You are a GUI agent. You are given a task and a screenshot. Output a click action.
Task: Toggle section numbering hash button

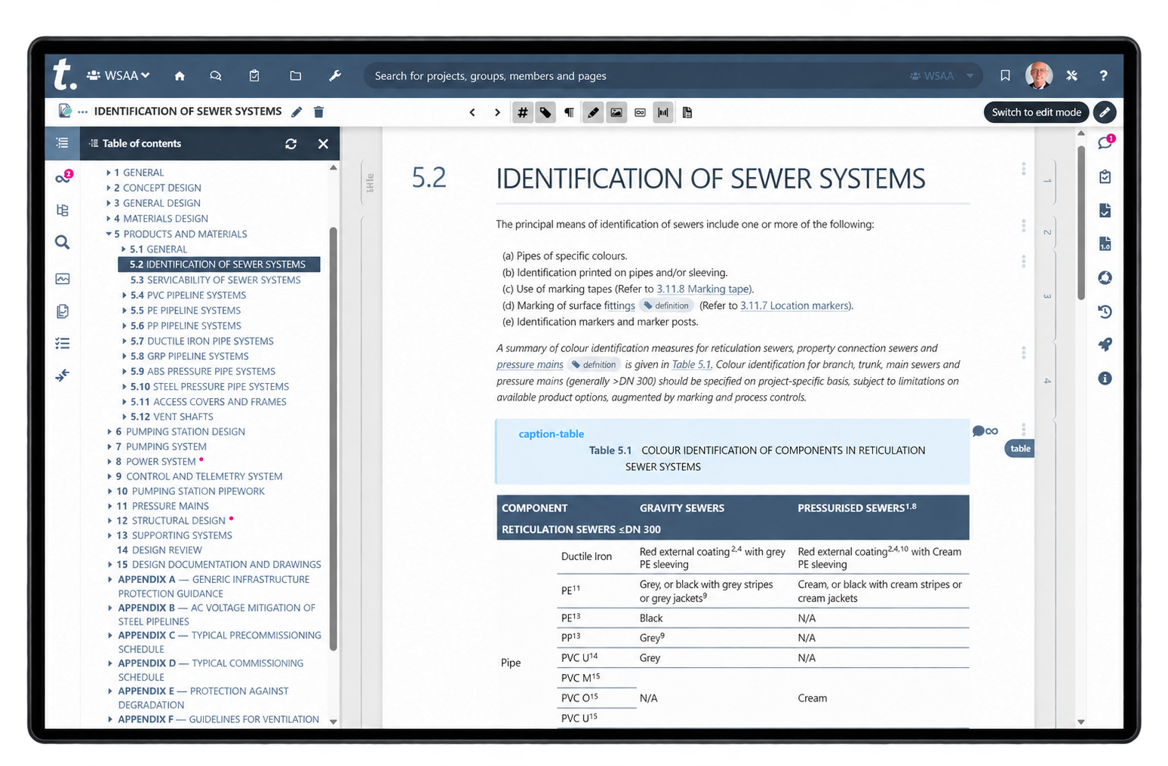(x=522, y=112)
